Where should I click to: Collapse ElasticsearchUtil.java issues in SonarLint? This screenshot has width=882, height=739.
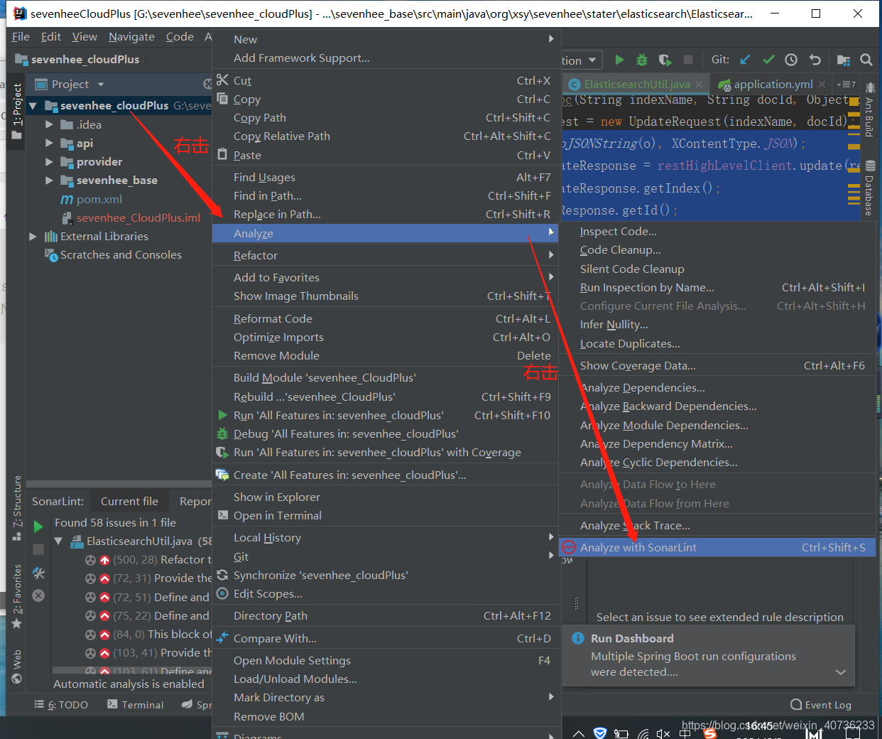point(59,541)
